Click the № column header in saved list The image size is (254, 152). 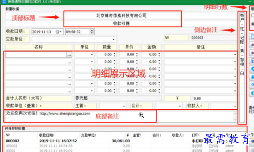8,135
